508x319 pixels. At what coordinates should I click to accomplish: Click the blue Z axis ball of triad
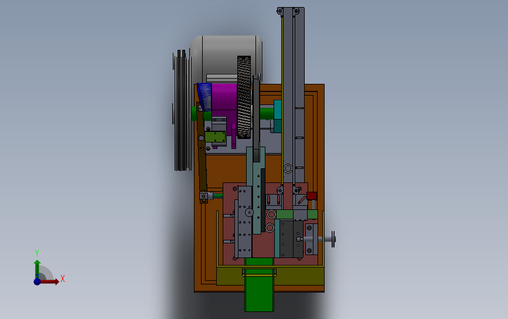pos(37,281)
